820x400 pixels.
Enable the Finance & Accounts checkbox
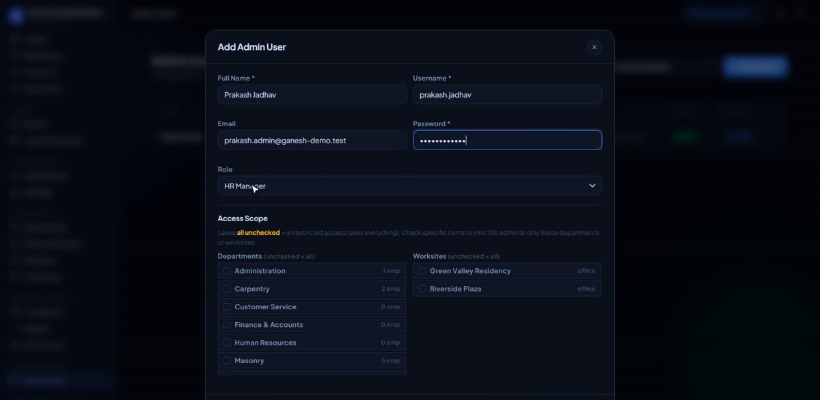[x=227, y=325]
